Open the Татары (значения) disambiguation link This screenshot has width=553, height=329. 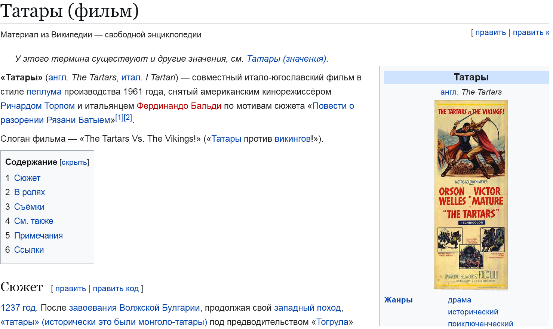point(286,59)
